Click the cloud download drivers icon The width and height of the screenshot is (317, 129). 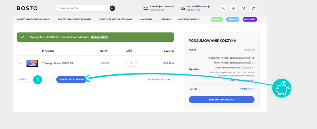pos(182,8)
